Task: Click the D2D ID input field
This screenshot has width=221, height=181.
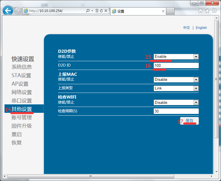Action: coord(176,65)
